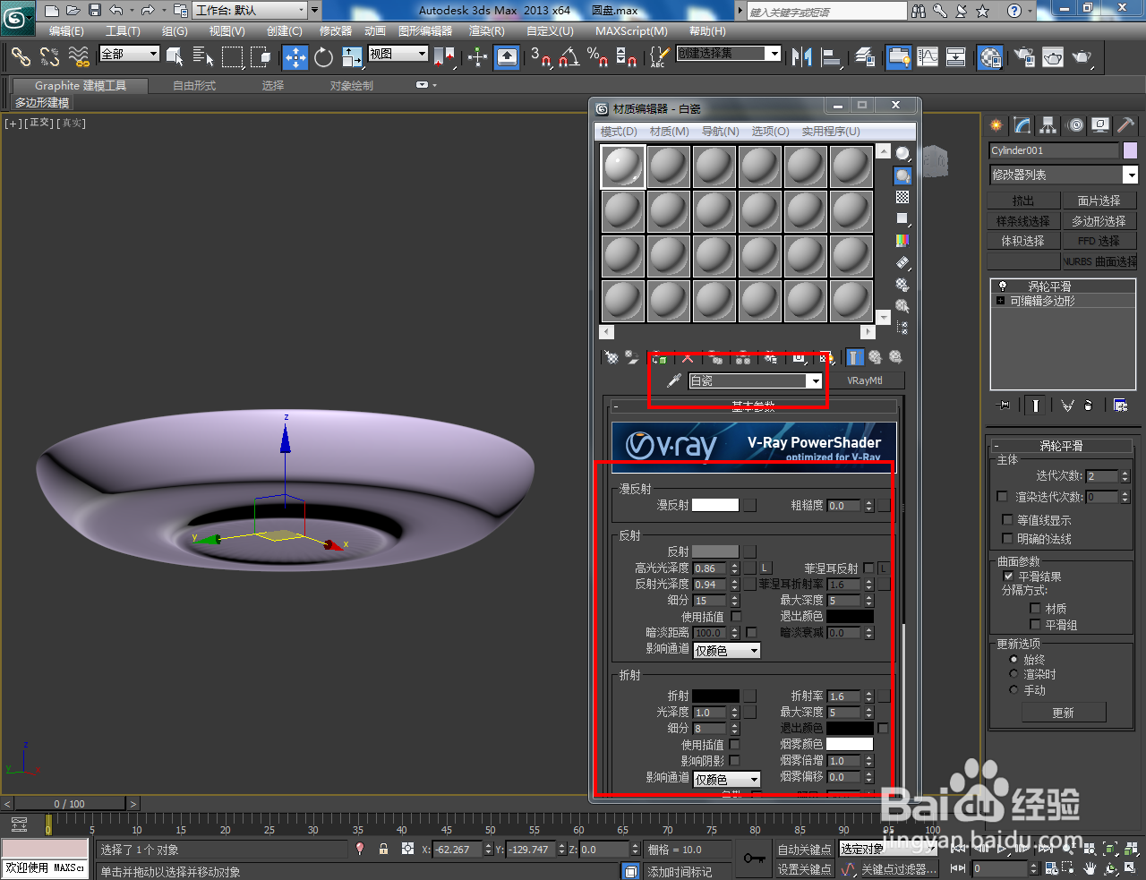
Task: Click Go to Parent icon
Action: click(x=875, y=357)
